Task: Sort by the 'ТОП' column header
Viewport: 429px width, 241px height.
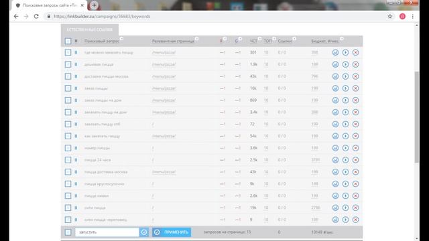Action: click(x=267, y=41)
